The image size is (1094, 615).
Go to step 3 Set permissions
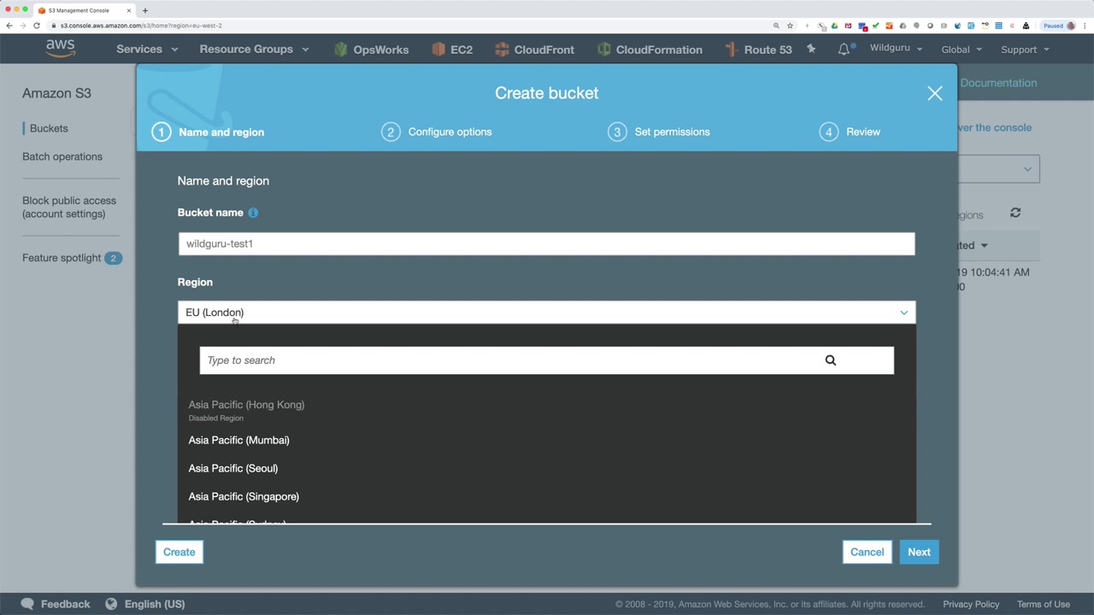[x=659, y=132]
